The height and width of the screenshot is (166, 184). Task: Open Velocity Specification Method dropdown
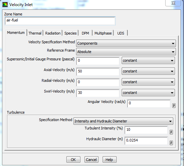point(126,43)
